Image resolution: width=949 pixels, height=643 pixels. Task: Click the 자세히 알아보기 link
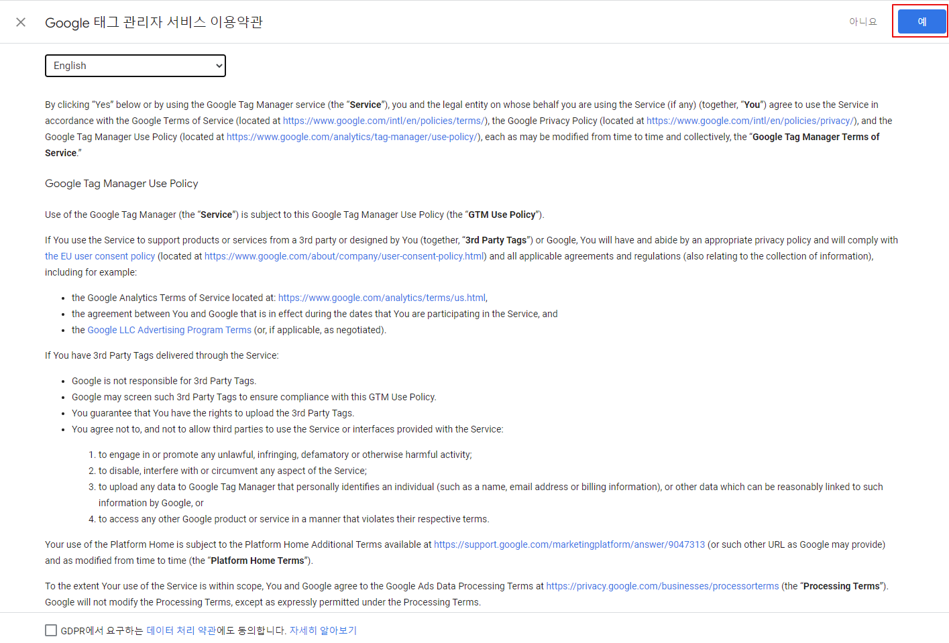323,630
